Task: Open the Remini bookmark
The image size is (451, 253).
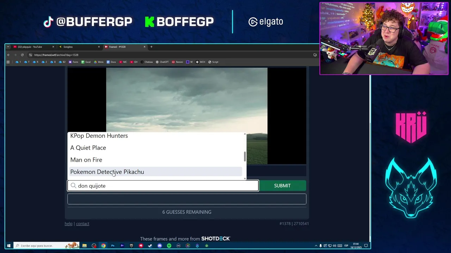Action: (x=178, y=62)
